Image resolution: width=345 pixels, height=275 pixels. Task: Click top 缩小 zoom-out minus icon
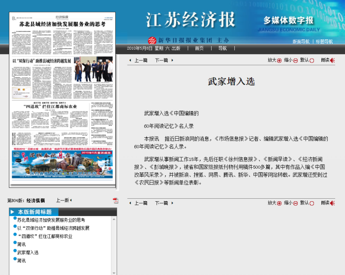(295, 61)
